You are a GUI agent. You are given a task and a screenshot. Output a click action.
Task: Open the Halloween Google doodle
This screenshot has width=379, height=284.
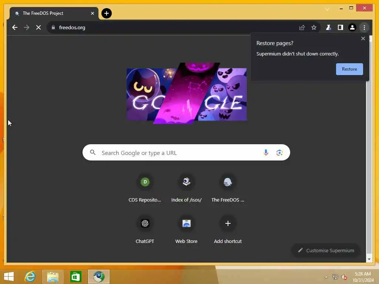[x=187, y=94]
